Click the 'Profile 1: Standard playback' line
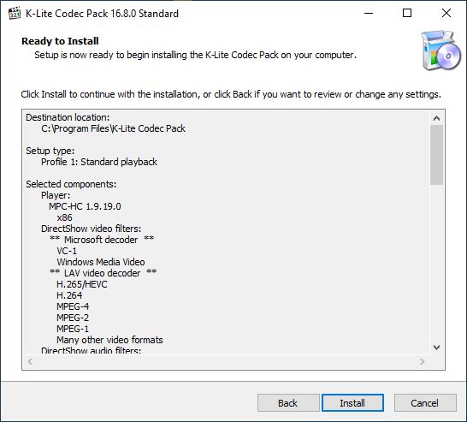Screen dimensions: 467x422 pyautogui.click(x=99, y=162)
